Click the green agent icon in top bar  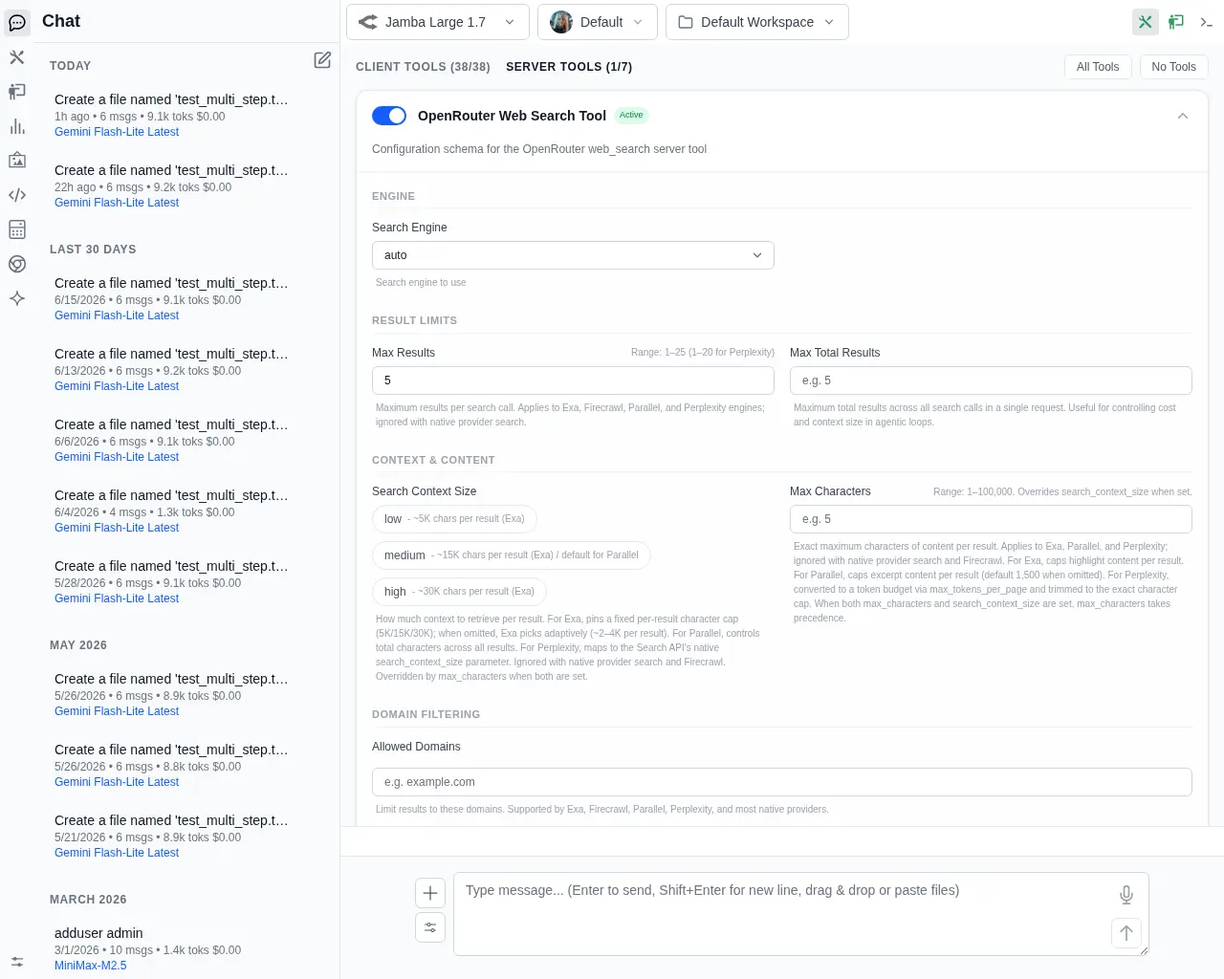point(1176,22)
